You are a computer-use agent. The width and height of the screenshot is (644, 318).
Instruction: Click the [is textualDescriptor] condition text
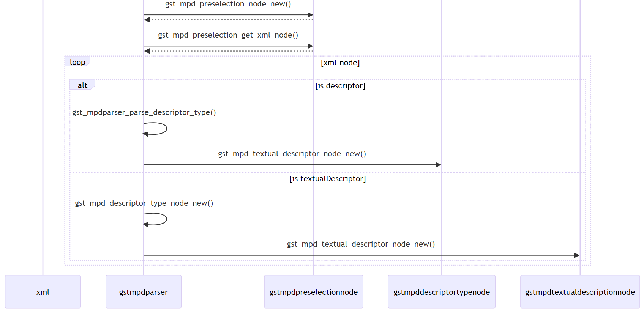tap(328, 179)
